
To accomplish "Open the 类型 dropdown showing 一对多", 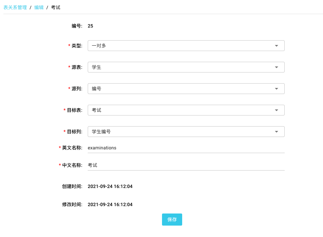I will pos(186,46).
